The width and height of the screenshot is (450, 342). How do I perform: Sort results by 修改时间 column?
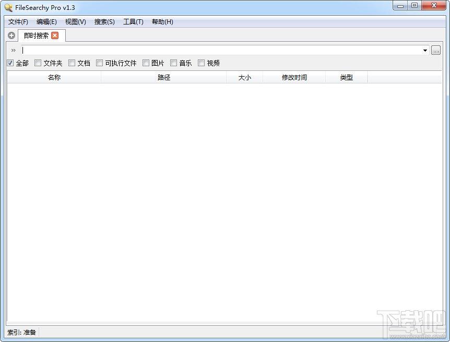(x=294, y=77)
